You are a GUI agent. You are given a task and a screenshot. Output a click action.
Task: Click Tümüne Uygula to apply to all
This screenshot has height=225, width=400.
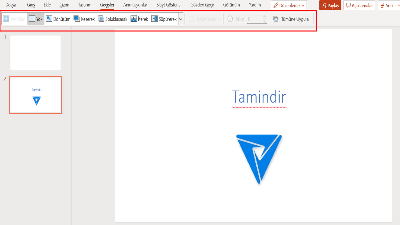pos(291,19)
